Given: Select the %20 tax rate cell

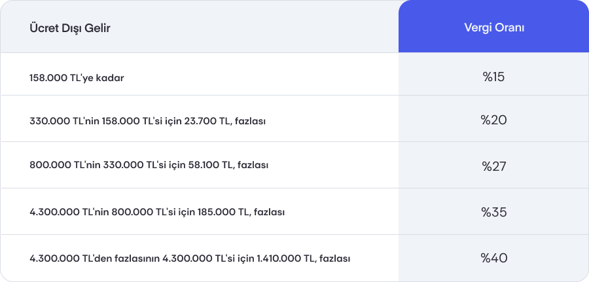Looking at the screenshot, I should 493,120.
